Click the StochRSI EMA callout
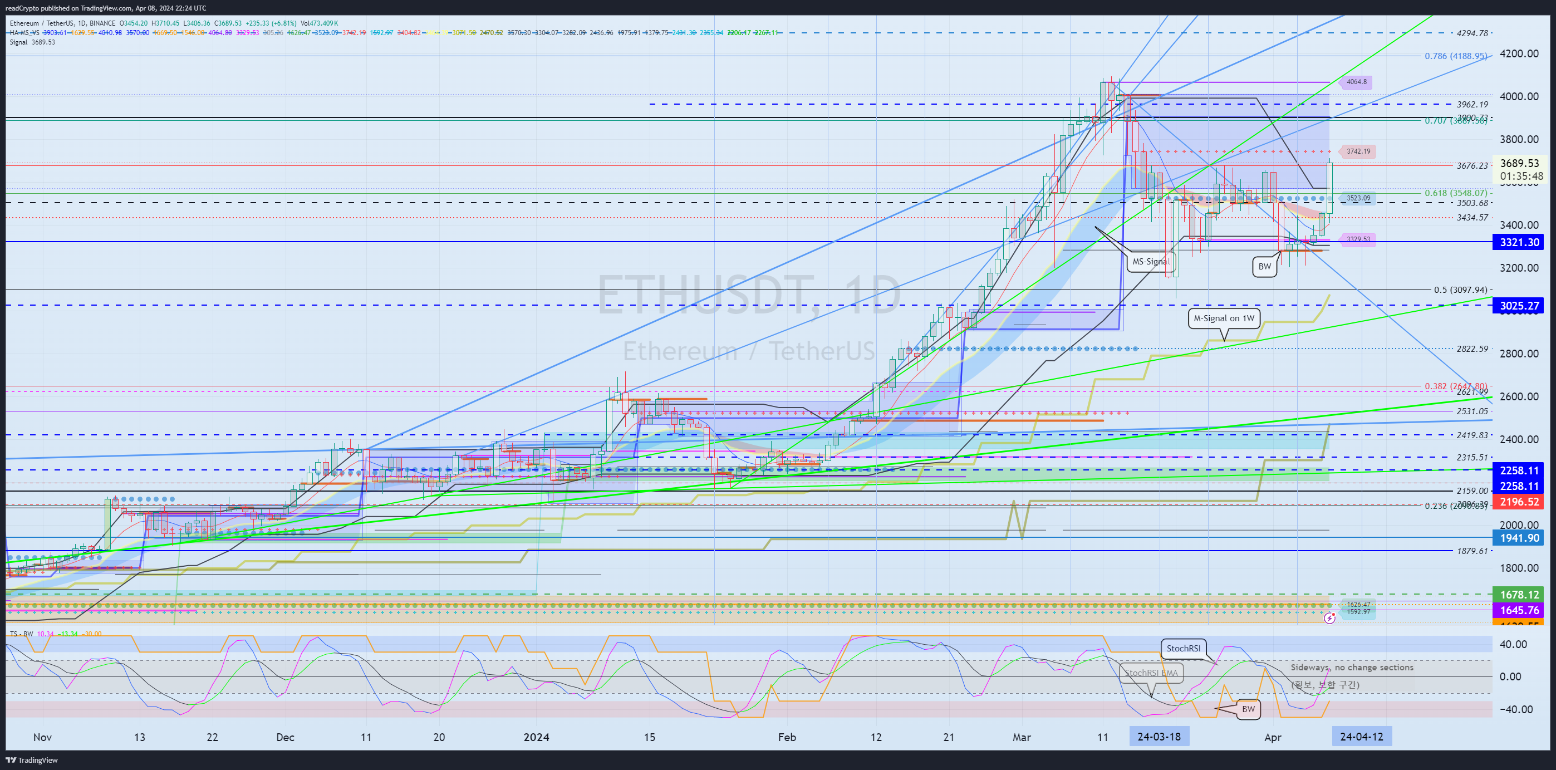The height and width of the screenshot is (770, 1556). pyautogui.click(x=1151, y=673)
